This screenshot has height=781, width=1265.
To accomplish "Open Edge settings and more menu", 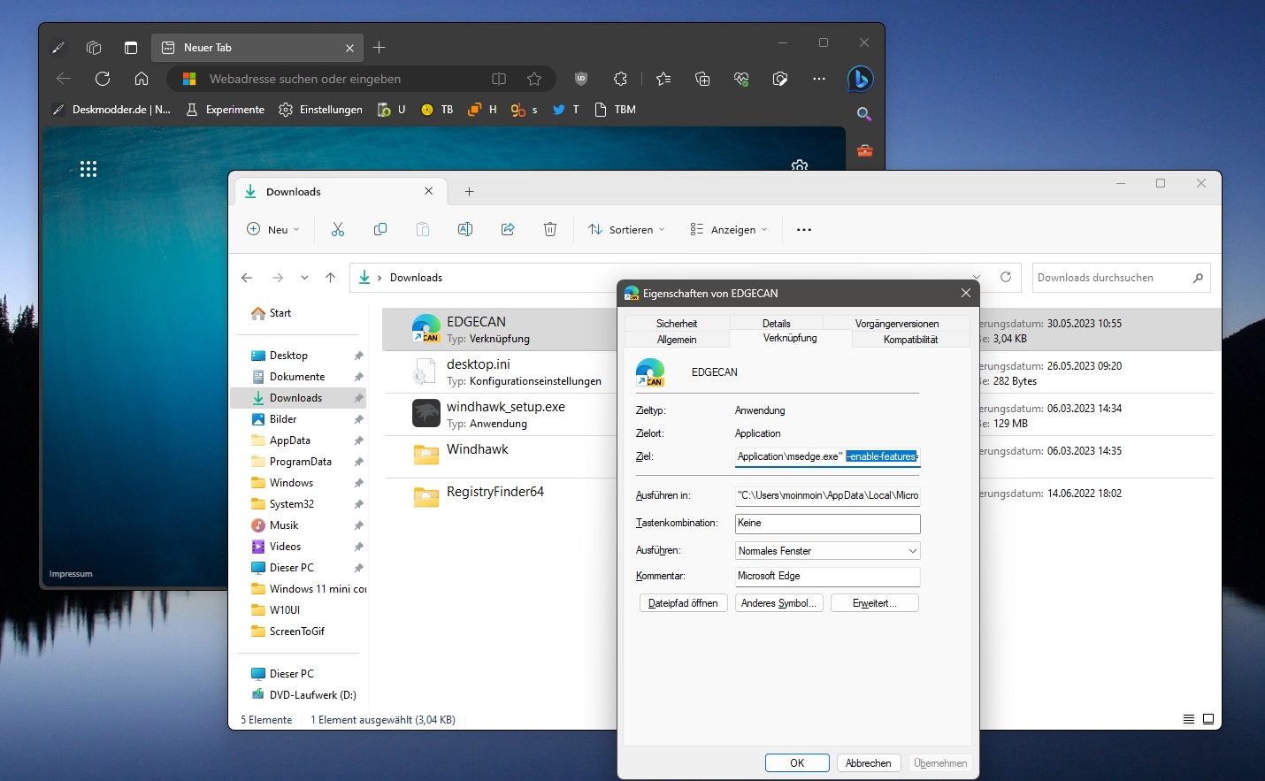I will coord(819,79).
